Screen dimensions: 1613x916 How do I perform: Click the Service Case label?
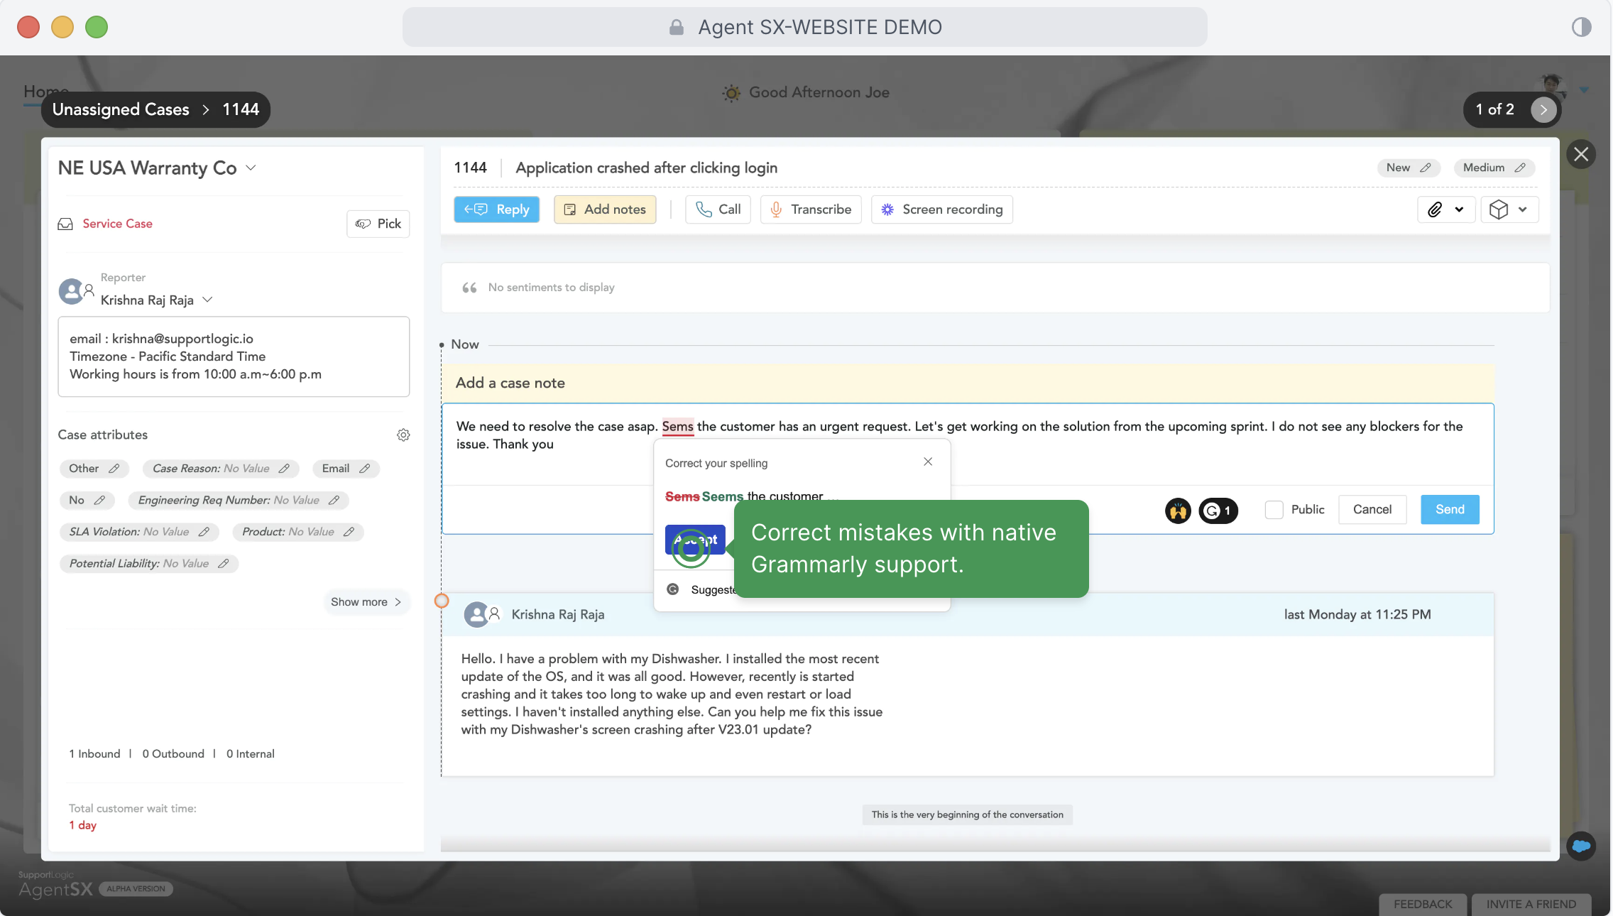117,224
